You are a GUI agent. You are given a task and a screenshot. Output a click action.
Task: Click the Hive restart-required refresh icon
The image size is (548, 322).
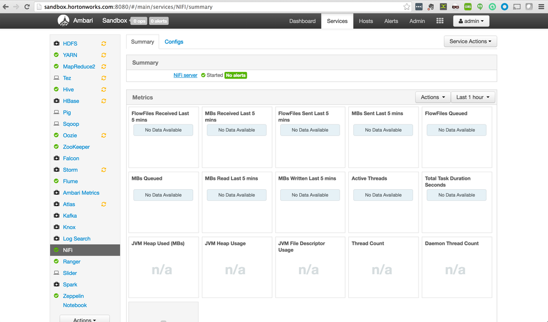104,89
